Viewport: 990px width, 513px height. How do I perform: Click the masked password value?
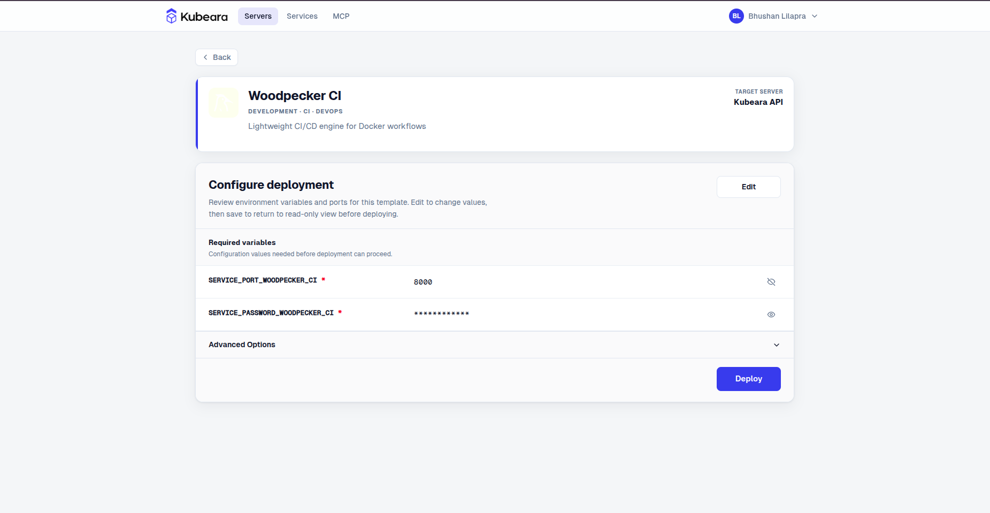(442, 314)
